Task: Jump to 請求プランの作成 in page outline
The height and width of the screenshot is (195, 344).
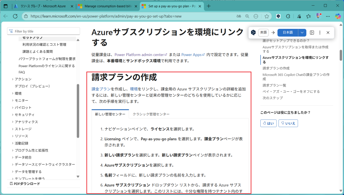Action: [x=276, y=68]
